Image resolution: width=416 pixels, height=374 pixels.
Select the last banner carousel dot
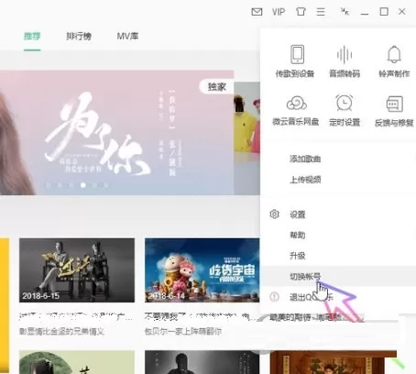(106, 185)
